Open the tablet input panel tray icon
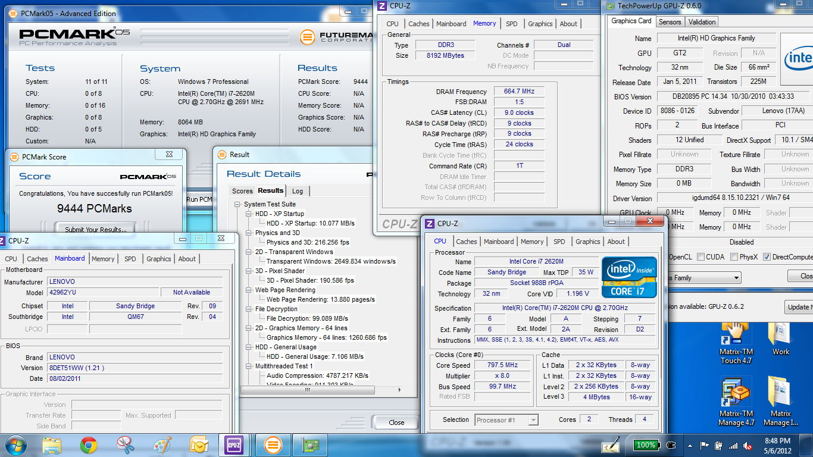This screenshot has height=457, width=813. [x=610, y=445]
